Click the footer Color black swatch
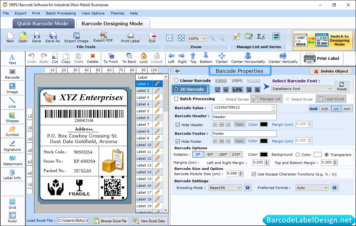This screenshot has width=356, height=226. click(264, 141)
